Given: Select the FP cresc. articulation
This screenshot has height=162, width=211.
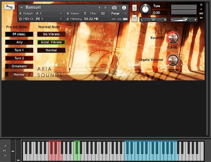Looking at the screenshot, I should [19, 34].
